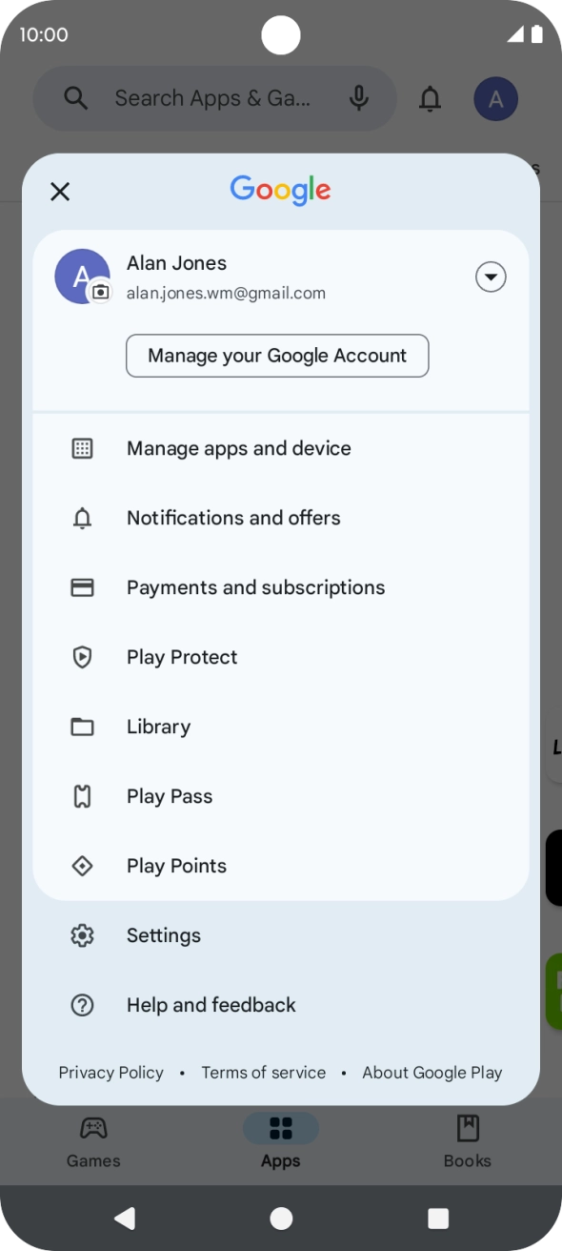Open Manage apps and device grid icon
562x1251 pixels.
83,448
